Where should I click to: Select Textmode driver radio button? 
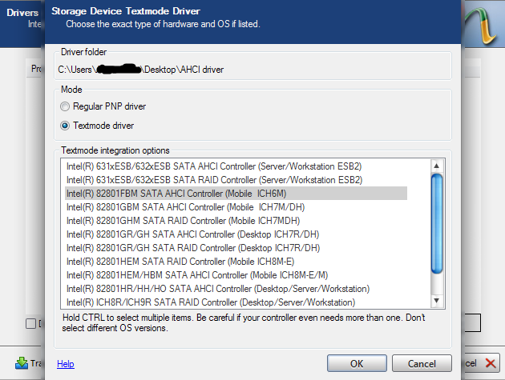click(x=65, y=126)
